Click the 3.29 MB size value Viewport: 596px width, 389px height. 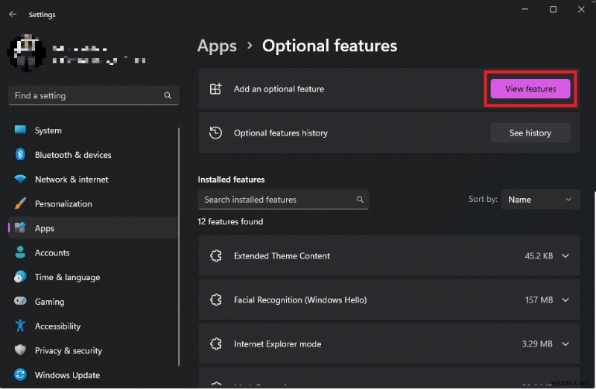point(536,344)
